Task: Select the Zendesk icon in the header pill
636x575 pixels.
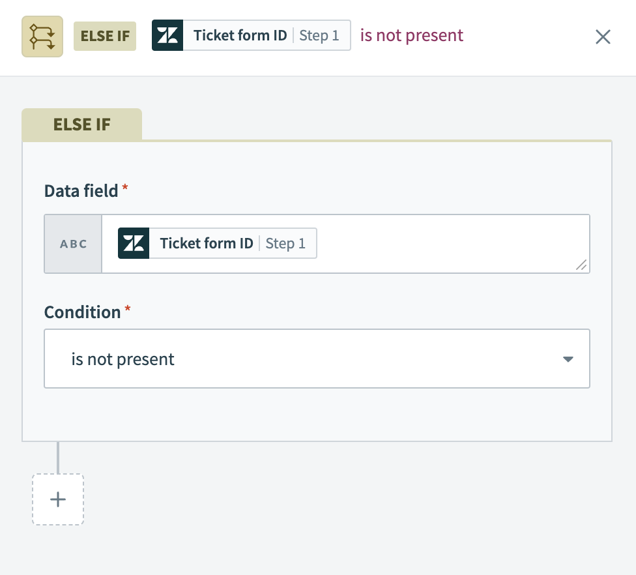Action: 167,35
